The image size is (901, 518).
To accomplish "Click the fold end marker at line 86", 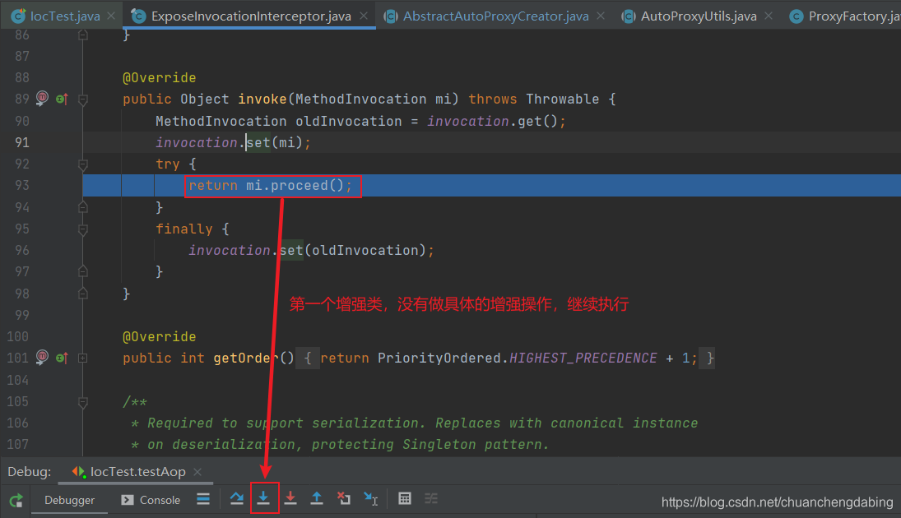I will point(83,35).
